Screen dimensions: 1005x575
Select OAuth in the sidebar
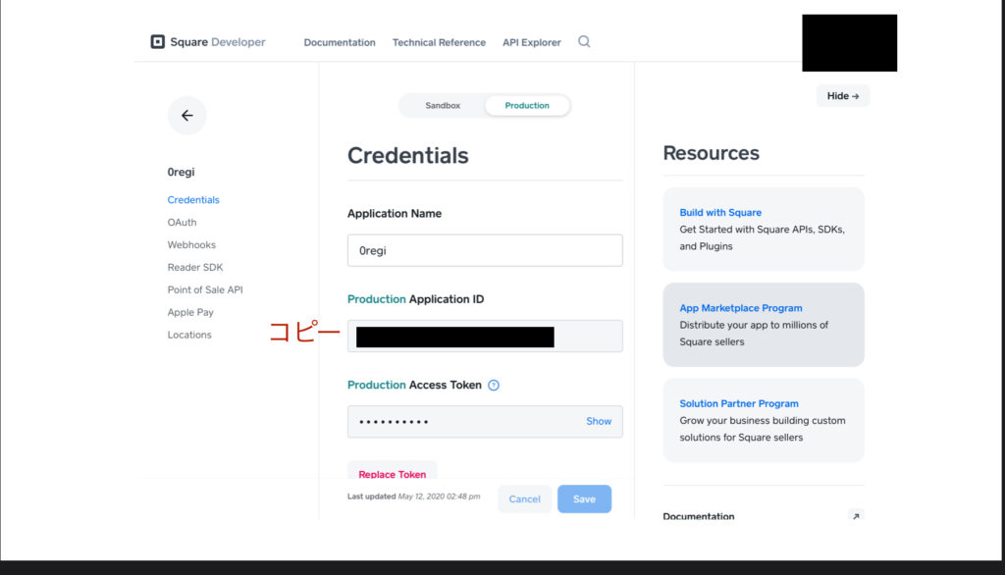(183, 223)
